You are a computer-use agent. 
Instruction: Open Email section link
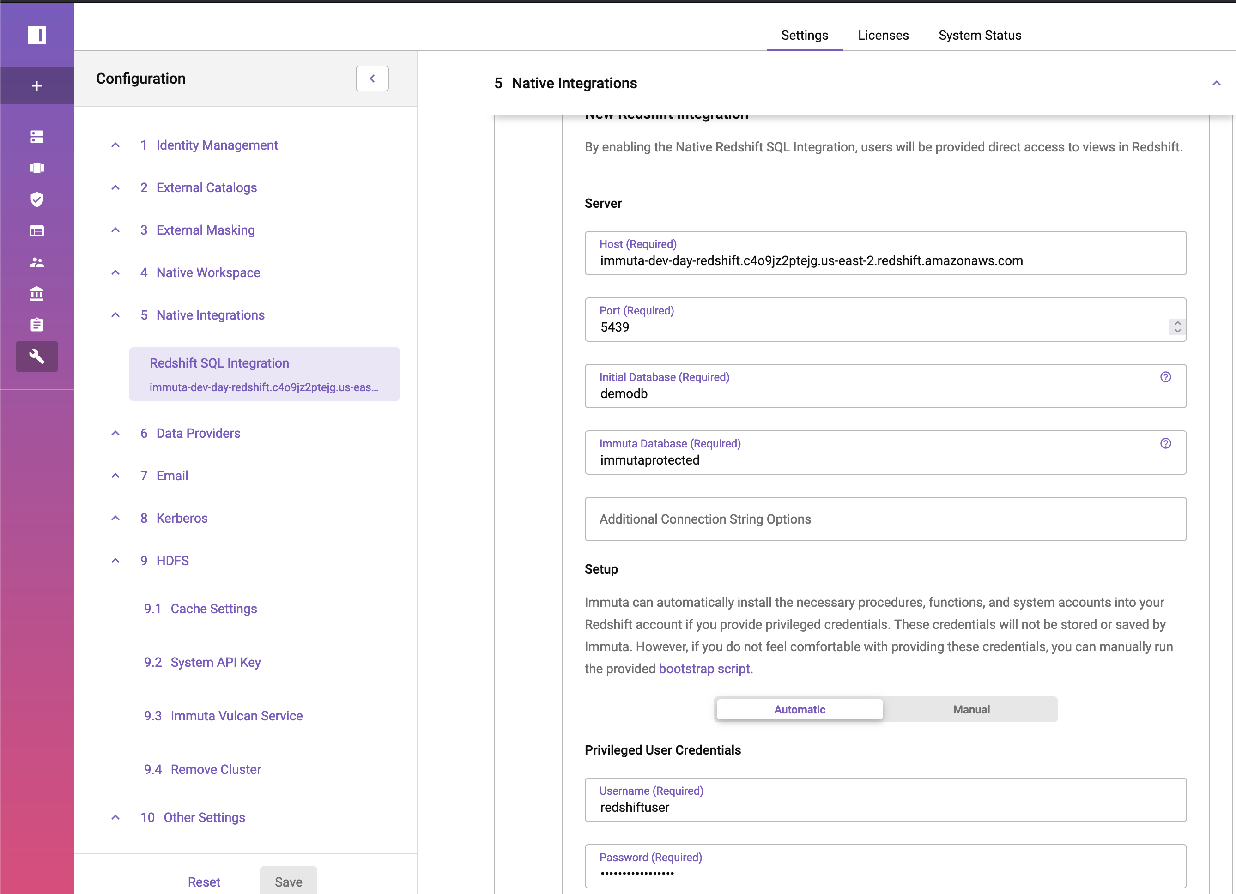click(x=164, y=476)
